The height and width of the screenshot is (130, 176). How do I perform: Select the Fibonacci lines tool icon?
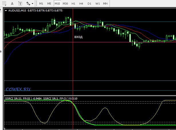[x=4, y=4]
